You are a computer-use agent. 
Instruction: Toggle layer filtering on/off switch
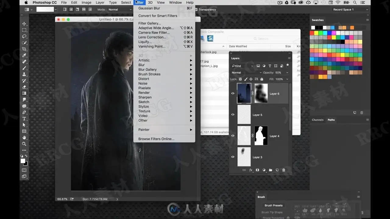(x=287, y=65)
